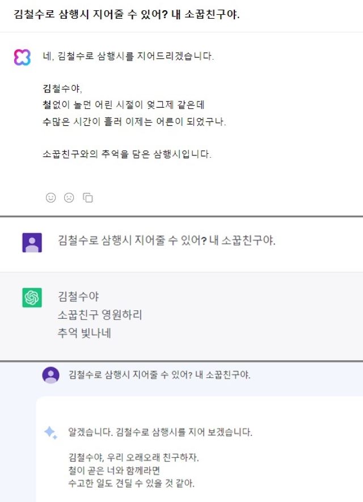The image size is (363, 502).
Task: Click the sad face feedback icon
Action: coord(69,197)
